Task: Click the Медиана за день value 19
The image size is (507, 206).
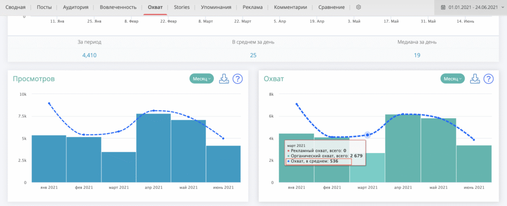Action: click(417, 55)
